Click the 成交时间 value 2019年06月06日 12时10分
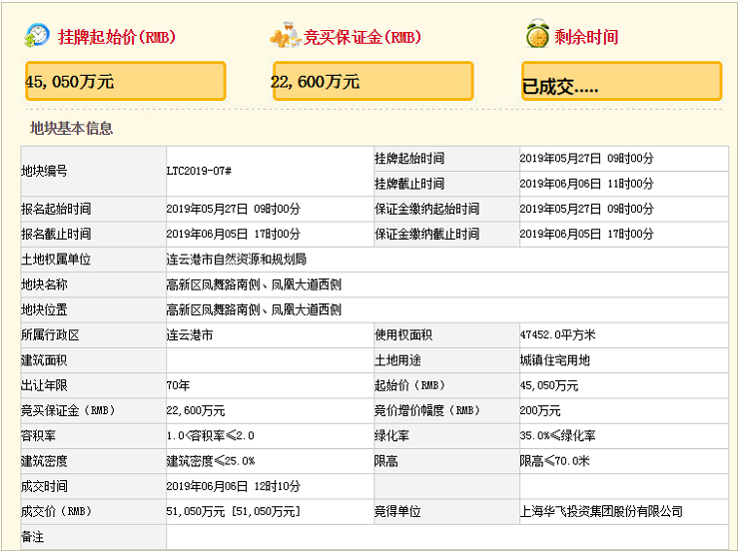 [x=233, y=486]
